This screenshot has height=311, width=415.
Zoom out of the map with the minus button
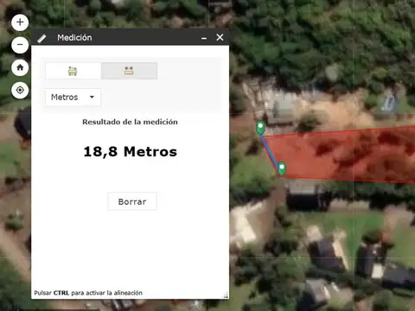click(x=20, y=45)
